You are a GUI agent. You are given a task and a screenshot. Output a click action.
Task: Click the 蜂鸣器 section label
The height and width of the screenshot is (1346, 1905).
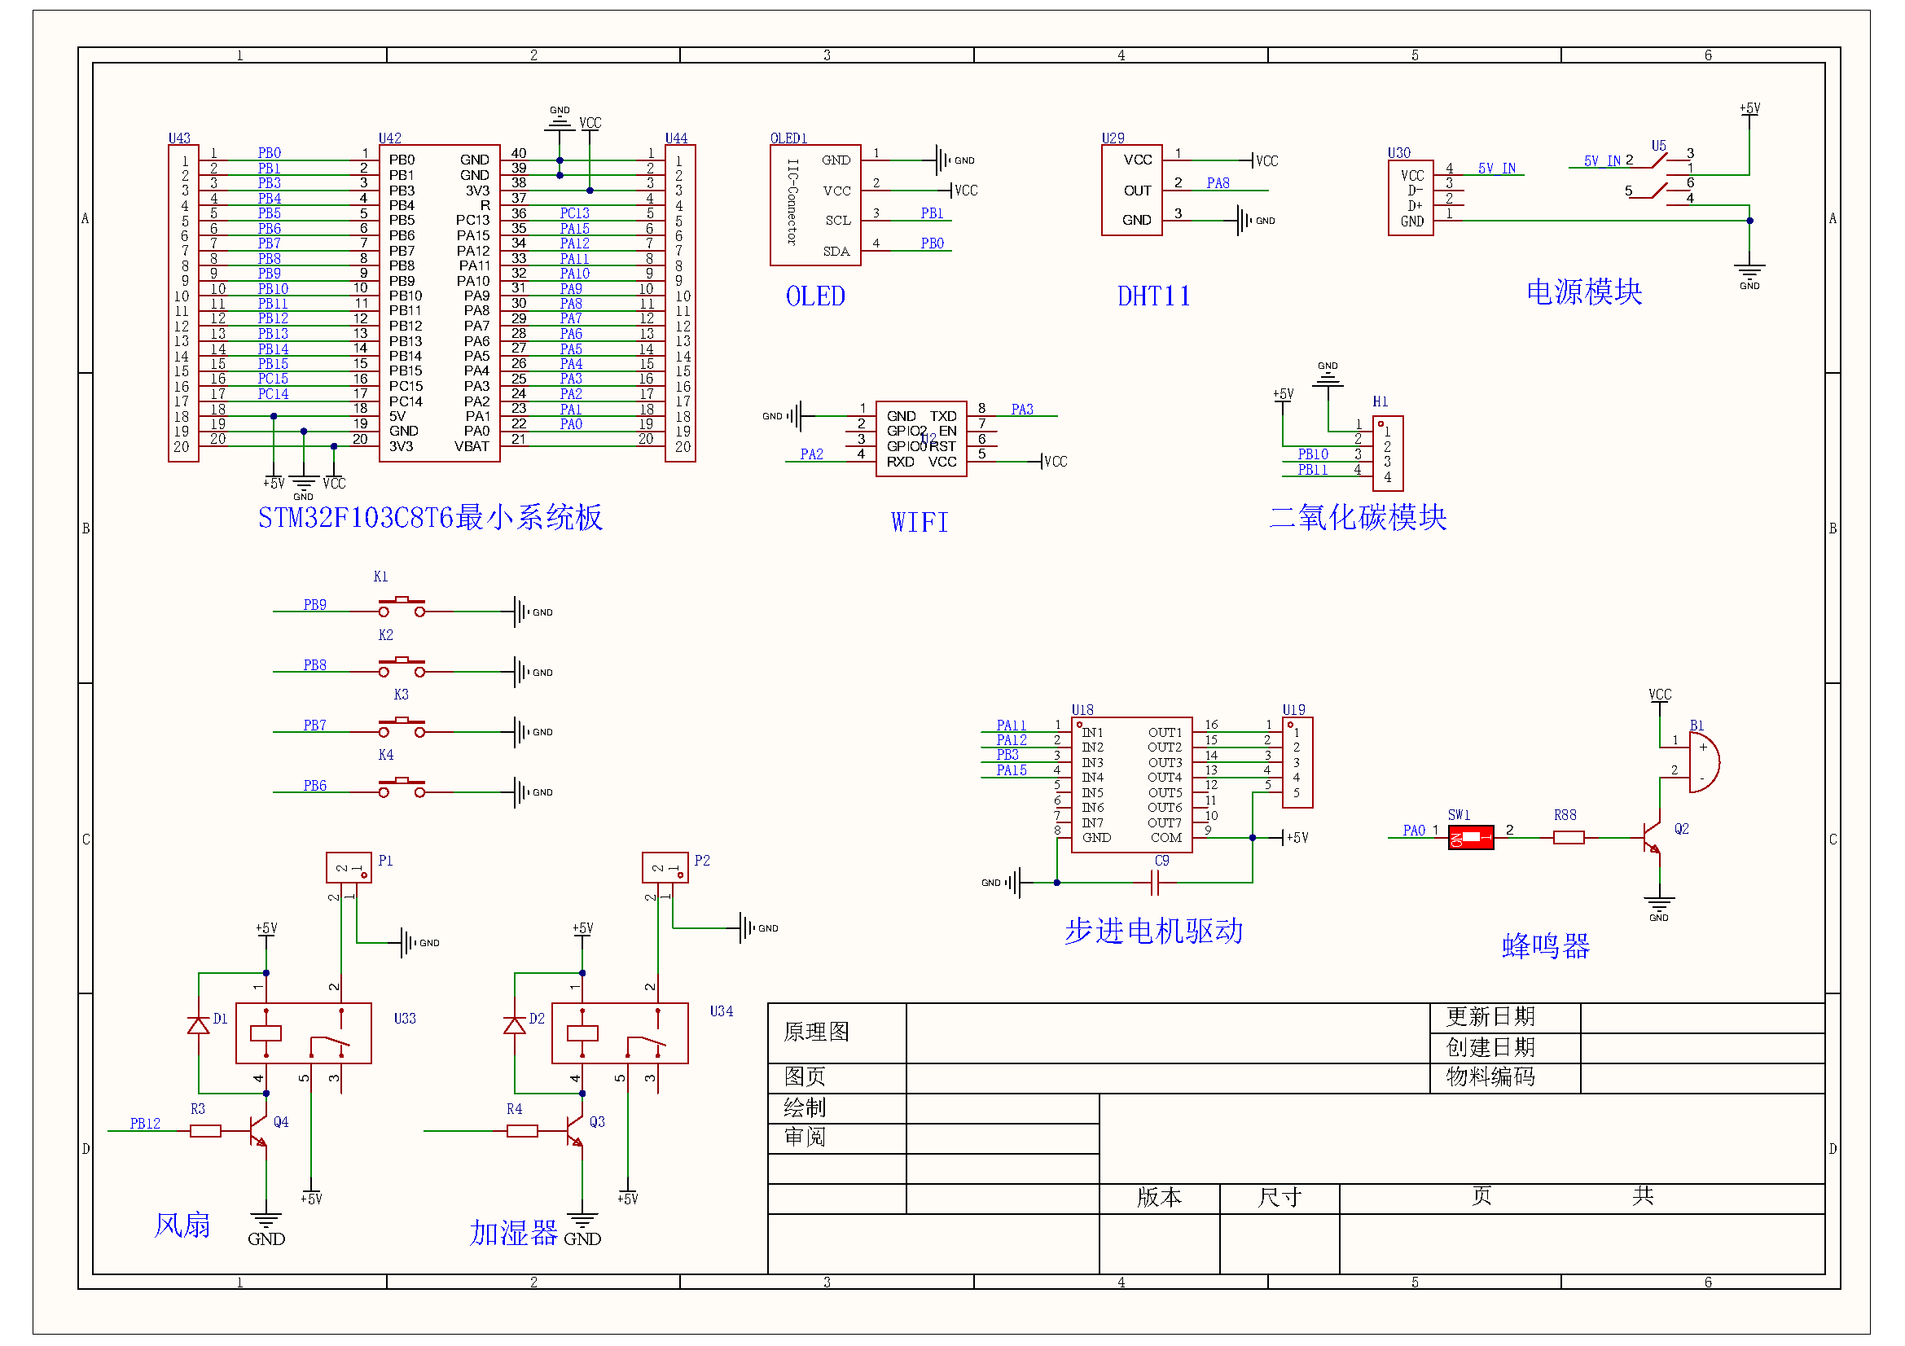(x=1547, y=946)
